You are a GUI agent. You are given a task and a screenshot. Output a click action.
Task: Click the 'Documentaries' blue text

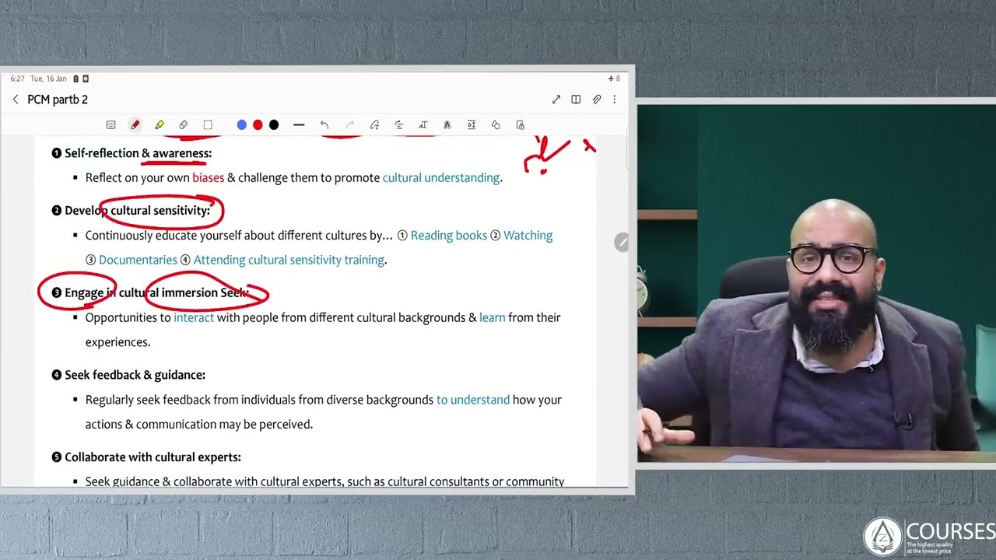click(138, 260)
